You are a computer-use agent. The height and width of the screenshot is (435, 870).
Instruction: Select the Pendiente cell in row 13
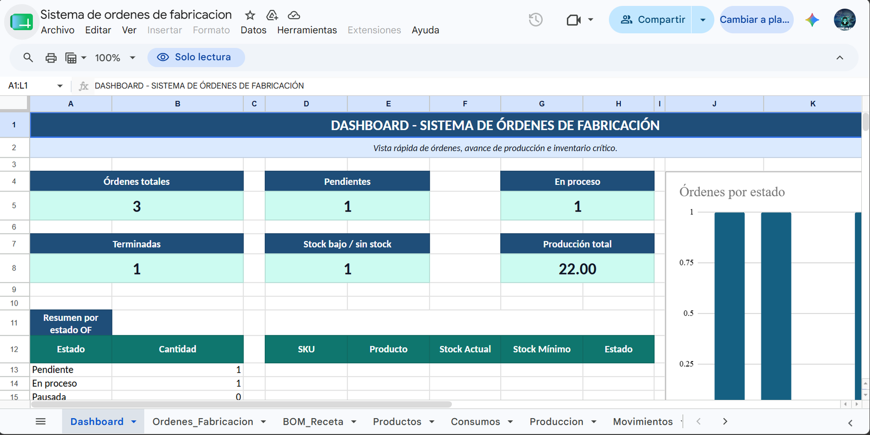tap(71, 370)
